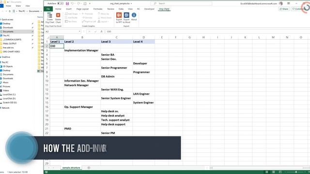Open Local Disk (C:) in Explorer

(x=9, y=95)
